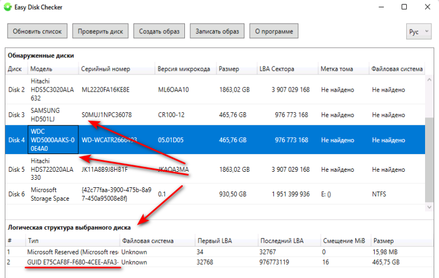Image resolution: width=439 pixels, height=278 pixels.
Task: Click the Серийный номер column header
Action: pos(116,69)
